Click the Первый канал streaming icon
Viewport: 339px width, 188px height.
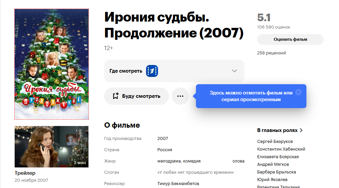click(x=152, y=71)
